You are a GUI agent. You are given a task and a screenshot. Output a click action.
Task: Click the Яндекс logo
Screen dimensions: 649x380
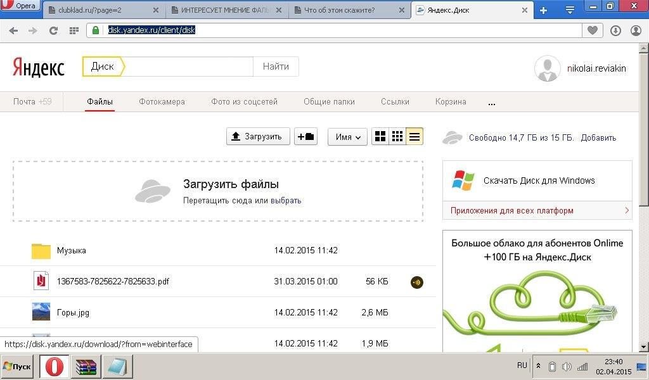[39, 67]
